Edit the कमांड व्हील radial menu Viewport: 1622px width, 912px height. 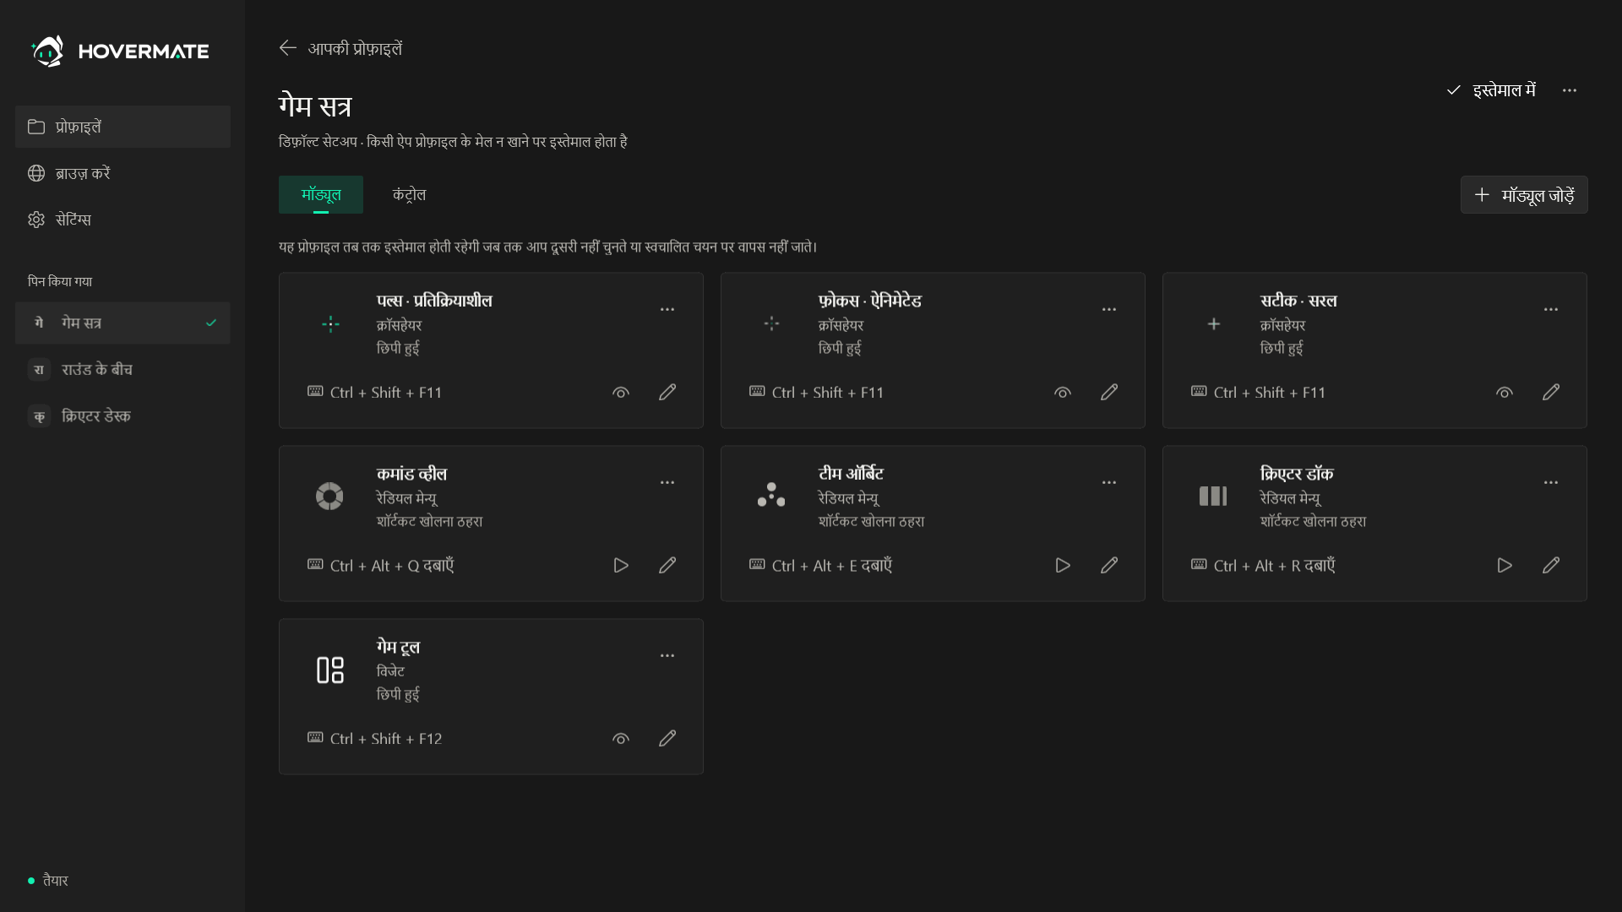[x=667, y=565]
